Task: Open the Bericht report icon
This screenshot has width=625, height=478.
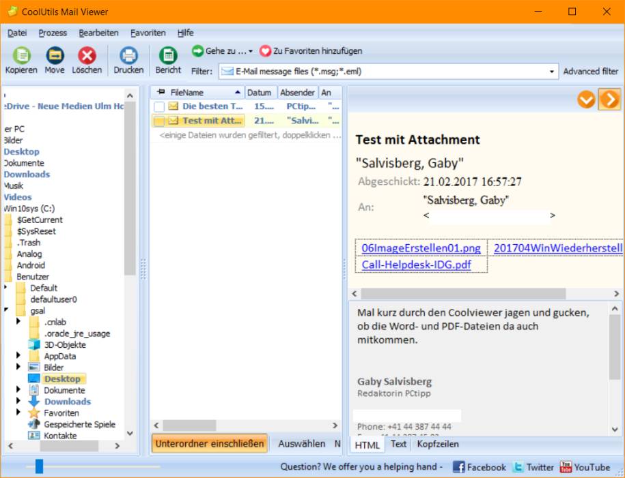Action: tap(168, 55)
